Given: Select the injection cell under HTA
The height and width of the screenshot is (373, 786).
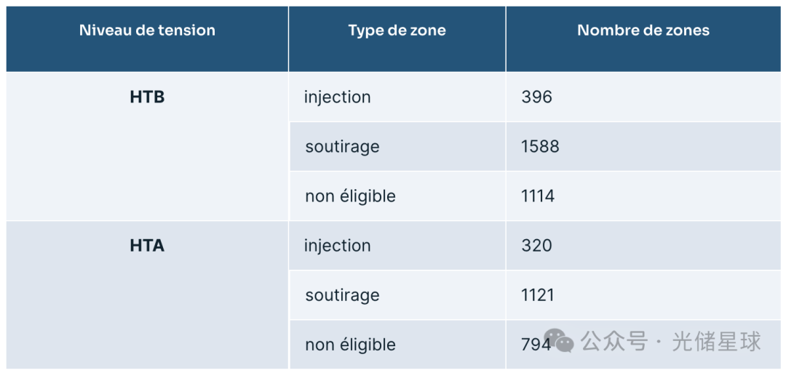Looking at the screenshot, I should (x=338, y=246).
